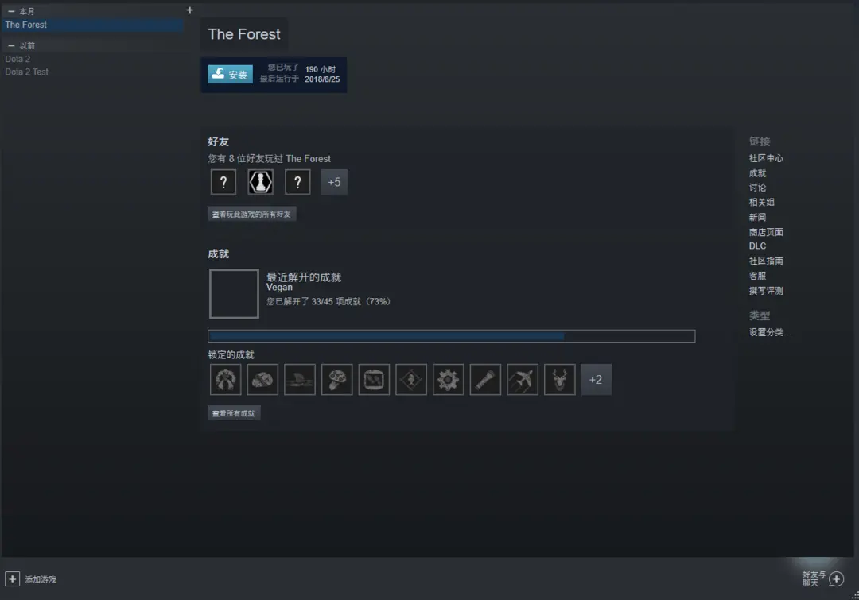Open the 成就 link under 链接

pos(758,173)
